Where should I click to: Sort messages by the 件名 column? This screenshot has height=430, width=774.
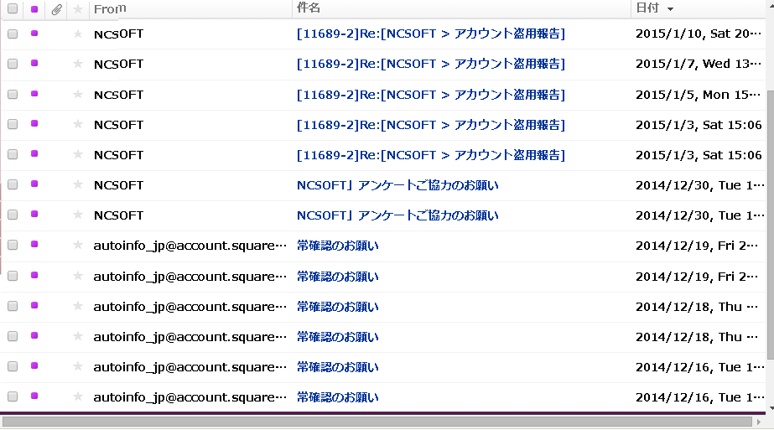[x=309, y=8]
